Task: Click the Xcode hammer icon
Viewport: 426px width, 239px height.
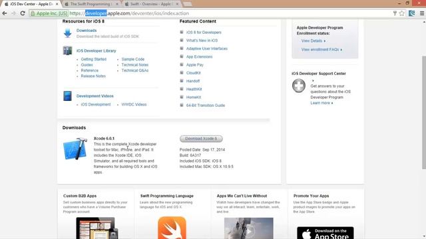Action: (x=75, y=149)
